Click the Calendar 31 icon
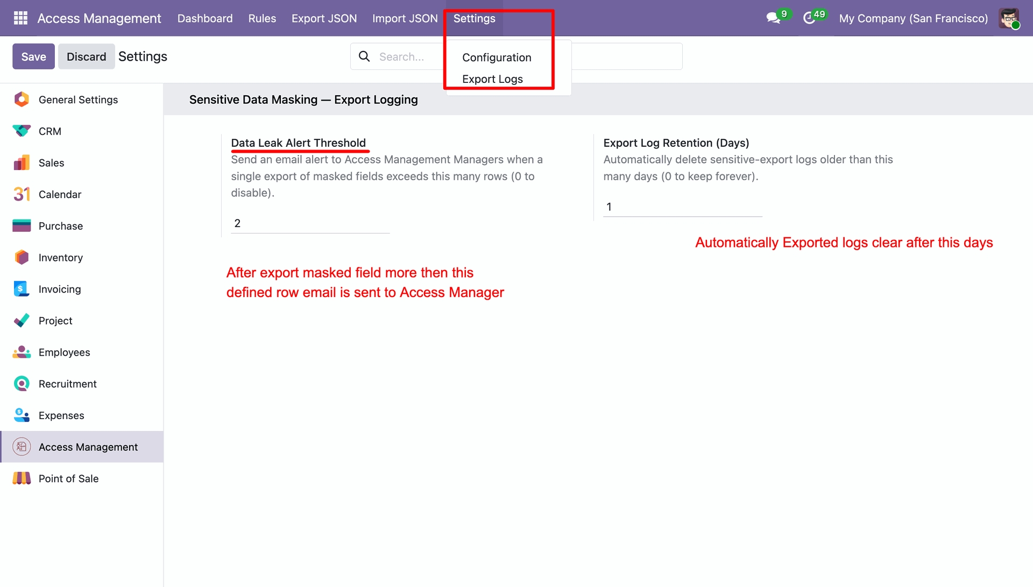The width and height of the screenshot is (1033, 587). click(x=22, y=194)
